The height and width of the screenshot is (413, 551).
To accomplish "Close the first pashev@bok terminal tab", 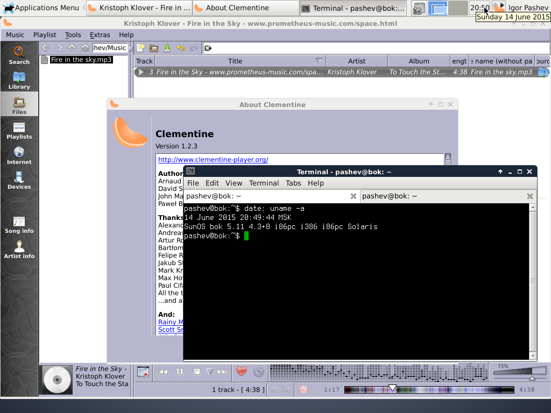I will [x=354, y=196].
